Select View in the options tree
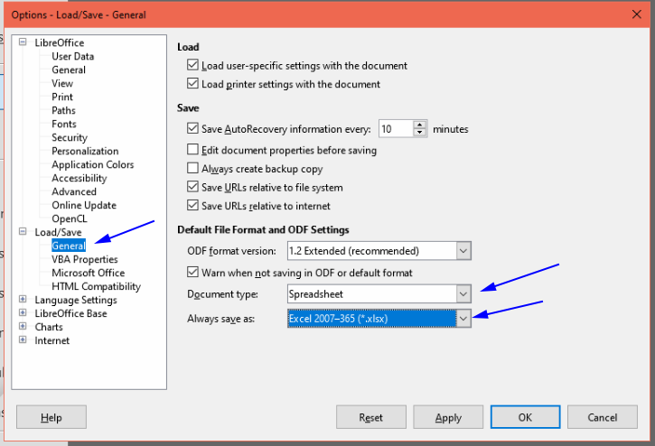655x446 pixels. [x=62, y=84]
